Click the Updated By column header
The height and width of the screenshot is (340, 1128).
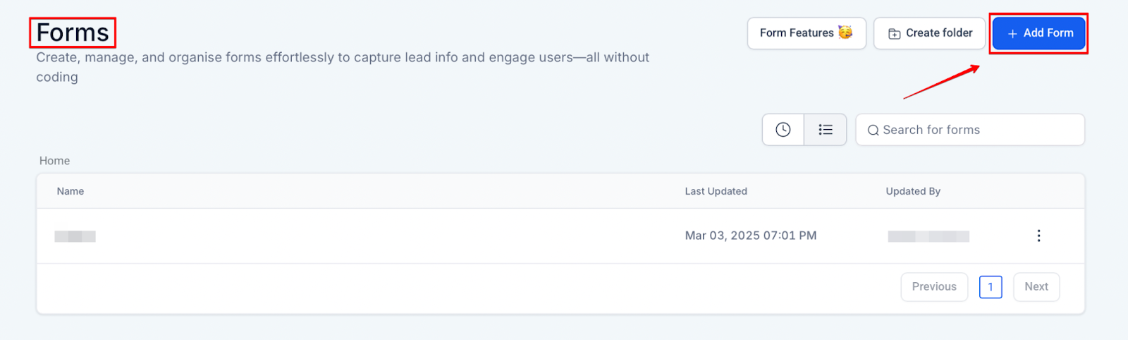(x=913, y=191)
